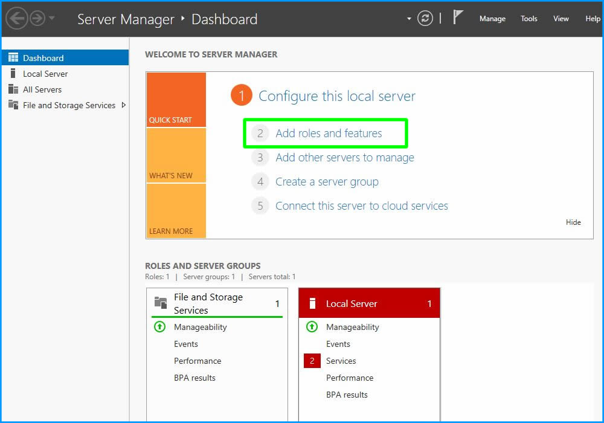Open the View menu
This screenshot has width=604, height=423.
pyautogui.click(x=561, y=19)
